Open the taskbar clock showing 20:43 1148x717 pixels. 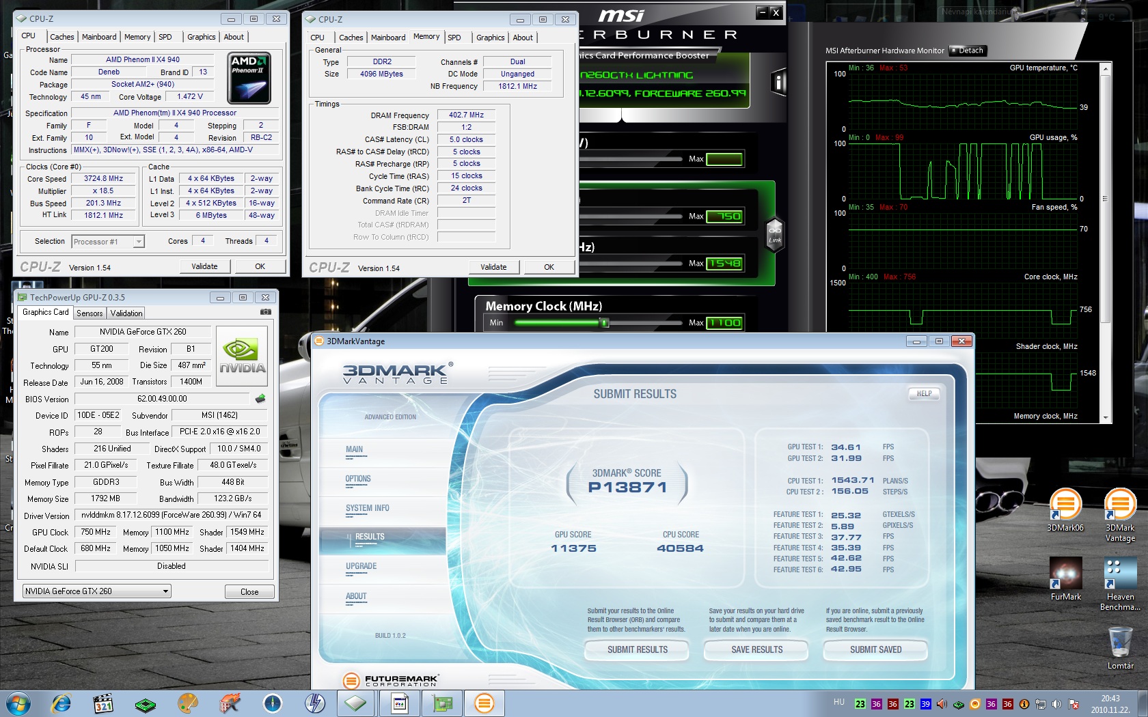pyautogui.click(x=1110, y=704)
